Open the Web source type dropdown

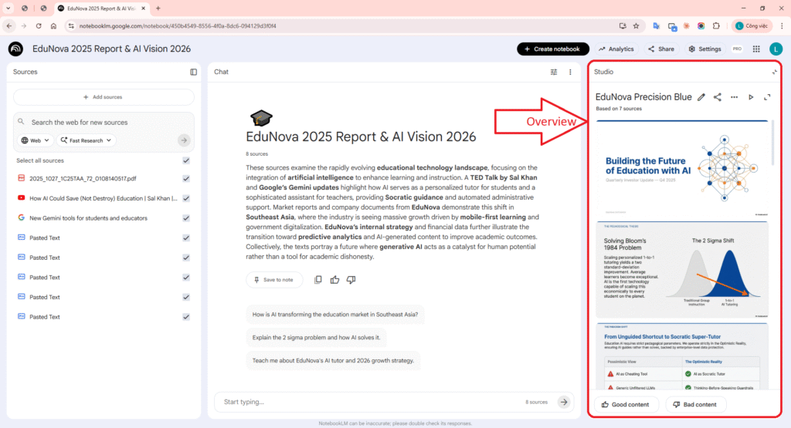(x=36, y=140)
